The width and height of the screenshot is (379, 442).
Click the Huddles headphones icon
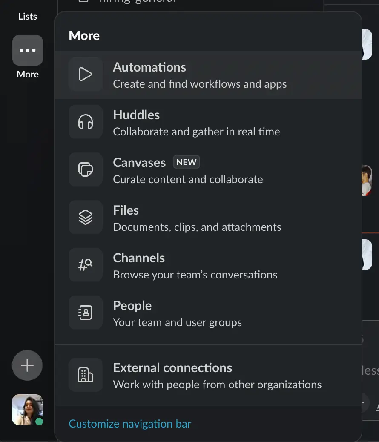pos(86,122)
